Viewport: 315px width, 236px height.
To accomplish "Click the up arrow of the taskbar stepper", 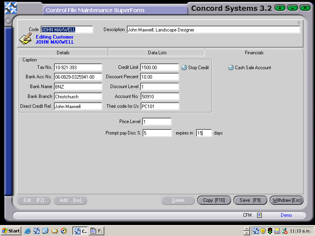I will point(246,229).
